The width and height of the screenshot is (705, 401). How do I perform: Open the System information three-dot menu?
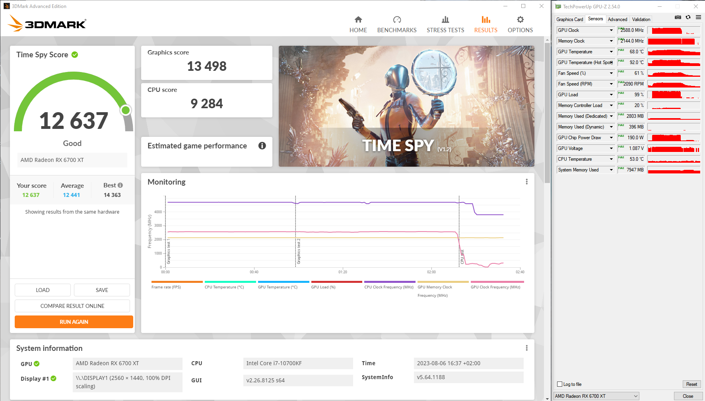[526, 348]
